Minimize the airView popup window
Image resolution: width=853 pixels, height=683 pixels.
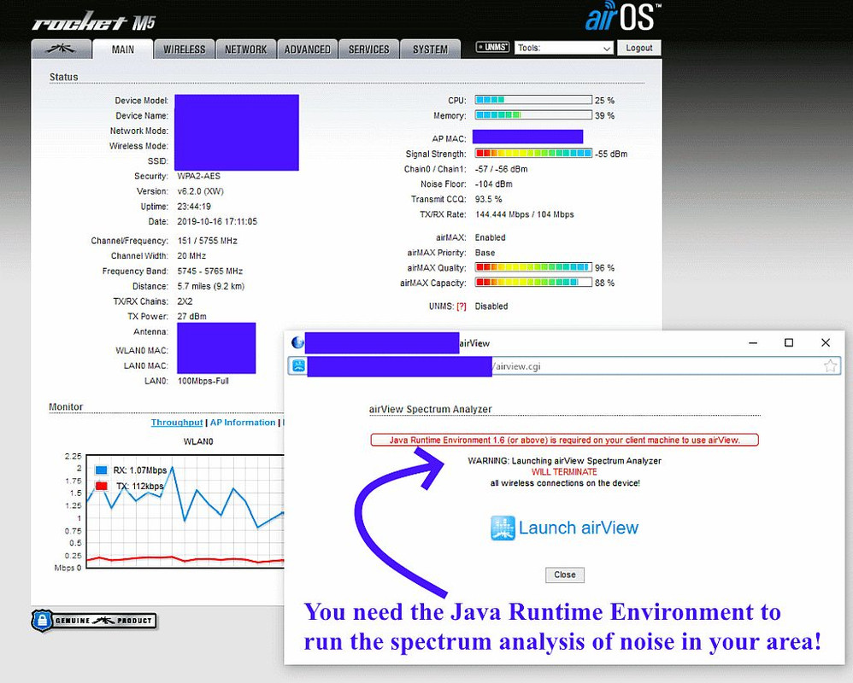pos(753,343)
